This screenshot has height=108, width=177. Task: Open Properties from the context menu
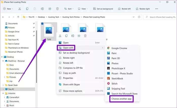(81, 78)
